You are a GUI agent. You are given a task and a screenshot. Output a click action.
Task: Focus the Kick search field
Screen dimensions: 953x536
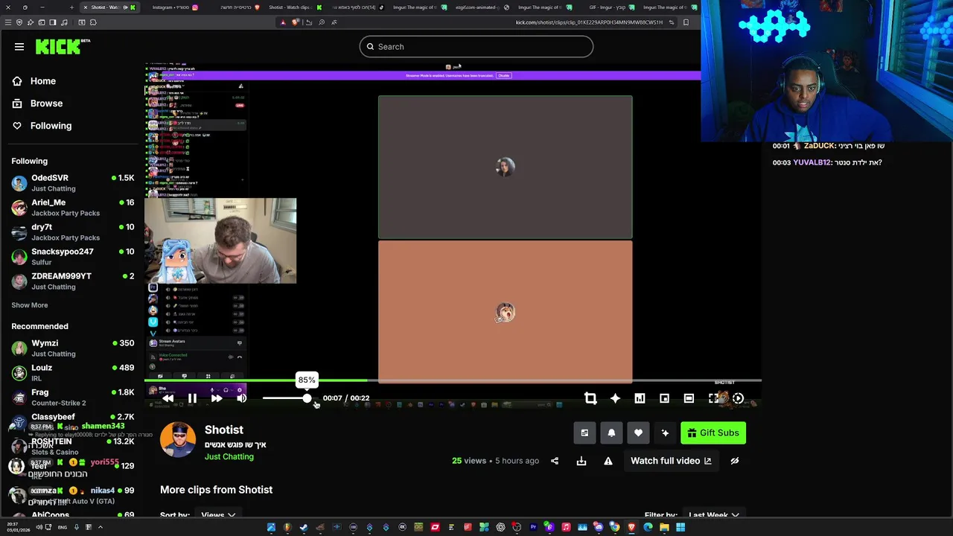[476, 47]
